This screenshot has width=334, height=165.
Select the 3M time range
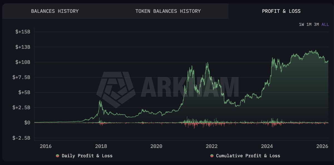click(x=317, y=24)
